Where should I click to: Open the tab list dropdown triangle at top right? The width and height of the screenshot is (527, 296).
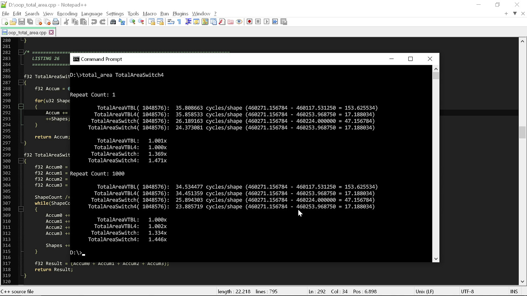515,13
